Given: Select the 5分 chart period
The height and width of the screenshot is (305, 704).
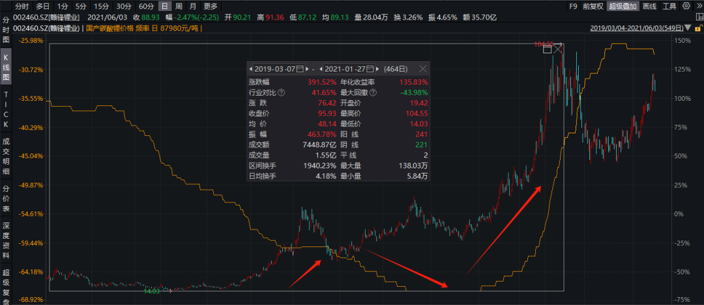Looking at the screenshot, I should click(80, 7).
